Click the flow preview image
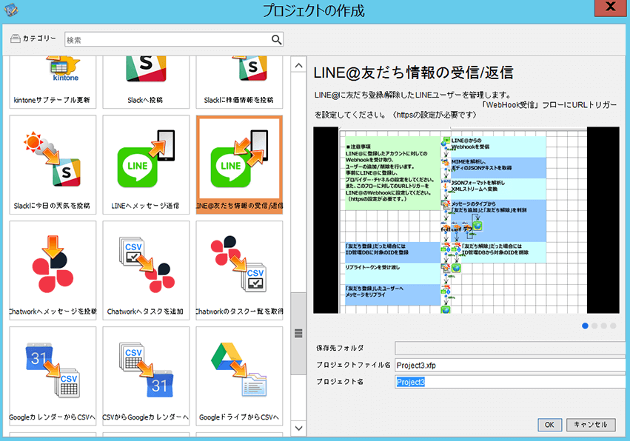This screenshot has height=441, width=630. pyautogui.click(x=466, y=220)
